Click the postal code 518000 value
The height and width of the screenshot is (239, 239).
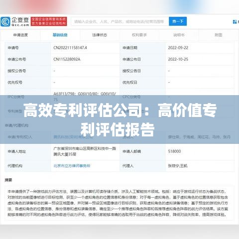click(x=174, y=151)
